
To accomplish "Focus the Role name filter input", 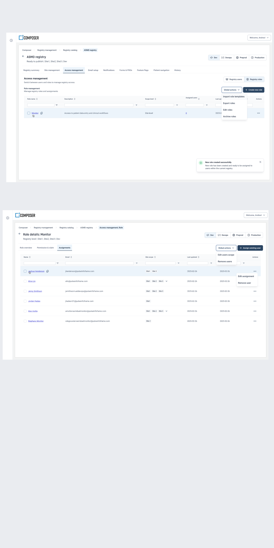I will click(x=41, y=105).
